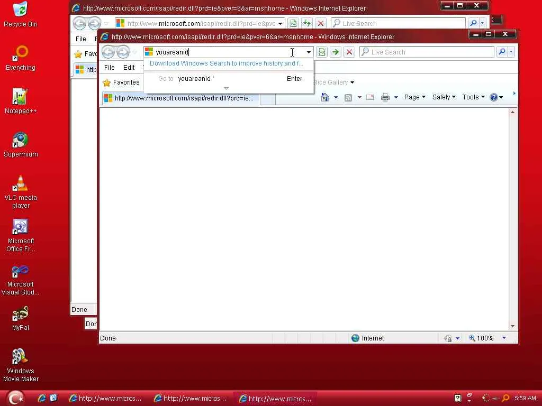Screen dimensions: 542x406
Task: Click the Read Mail icon in command bar
Action: [370, 97]
